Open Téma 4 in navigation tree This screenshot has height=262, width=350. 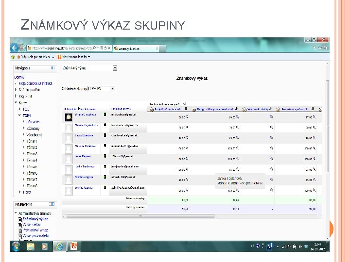32,160
